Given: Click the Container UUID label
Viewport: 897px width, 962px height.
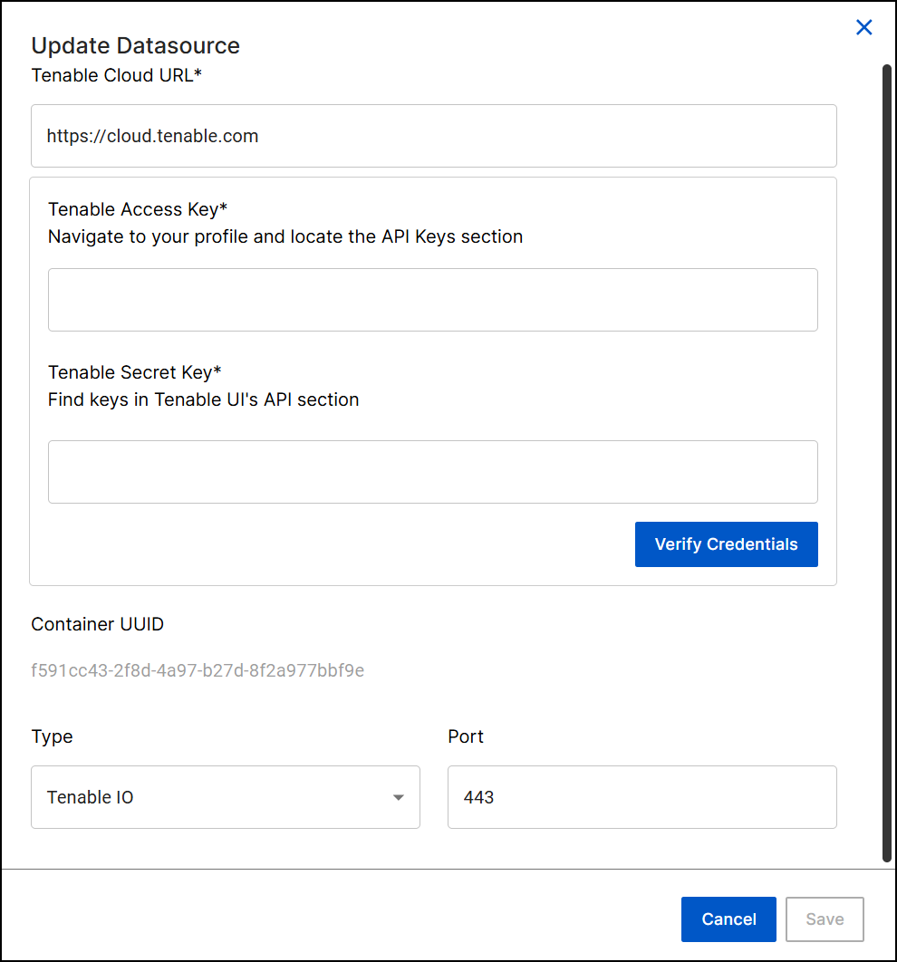Looking at the screenshot, I should [98, 624].
